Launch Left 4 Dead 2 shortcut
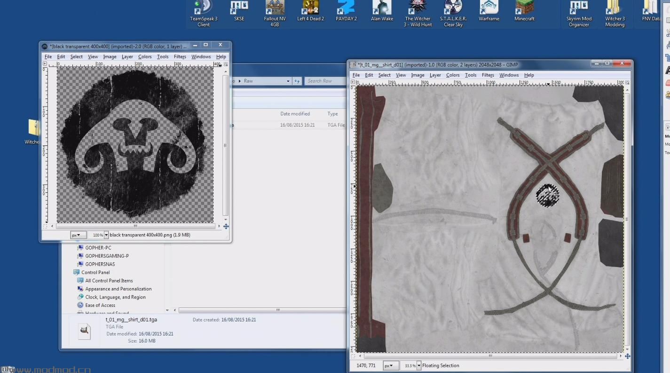The image size is (670, 373). [x=311, y=11]
